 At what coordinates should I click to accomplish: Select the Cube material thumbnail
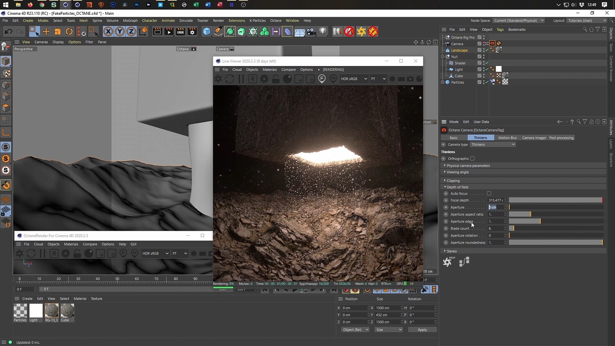[x=67, y=311]
